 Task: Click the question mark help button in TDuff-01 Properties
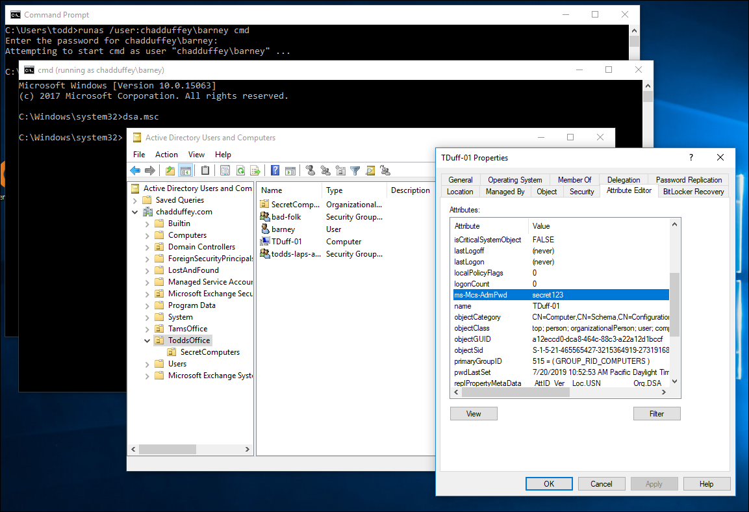pos(691,158)
